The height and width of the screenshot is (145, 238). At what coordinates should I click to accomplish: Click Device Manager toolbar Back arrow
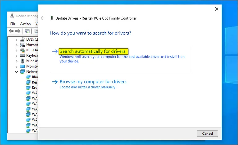pyautogui.click(x=11, y=31)
